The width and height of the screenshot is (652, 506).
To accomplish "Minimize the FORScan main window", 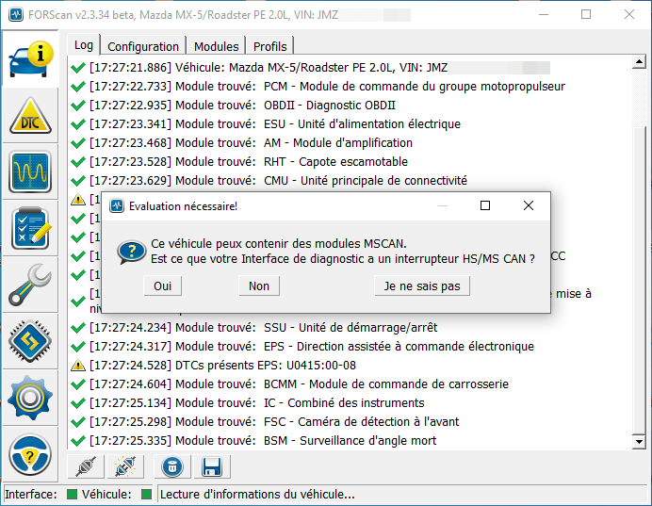I will (544, 14).
